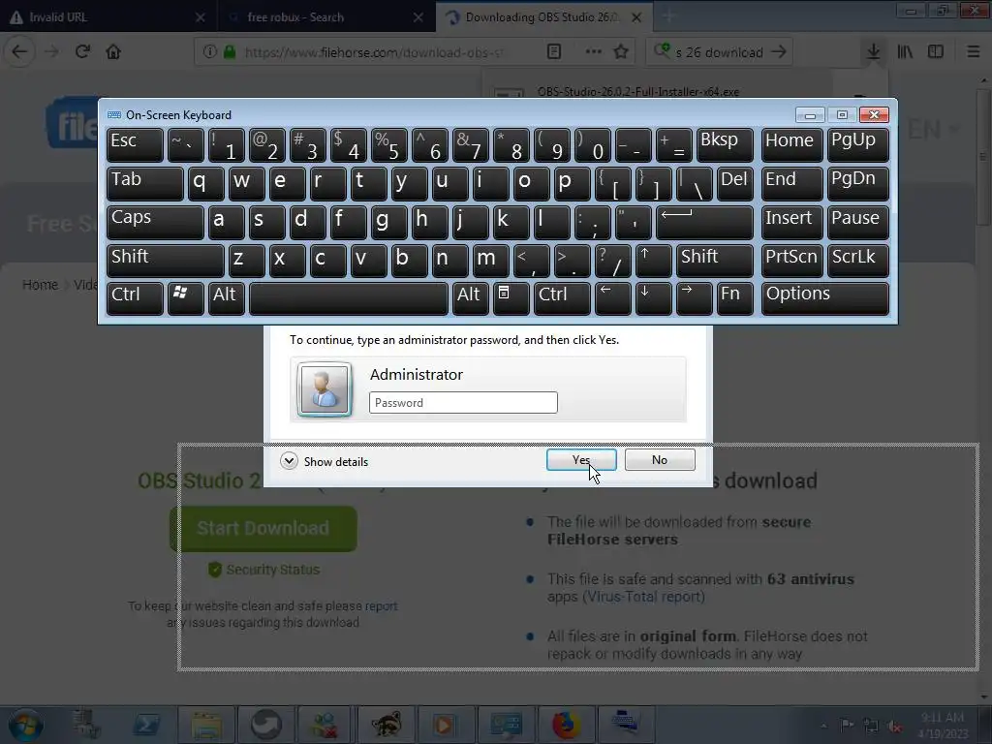Open page actions three-dots menu
The width and height of the screenshot is (992, 744).
[594, 52]
